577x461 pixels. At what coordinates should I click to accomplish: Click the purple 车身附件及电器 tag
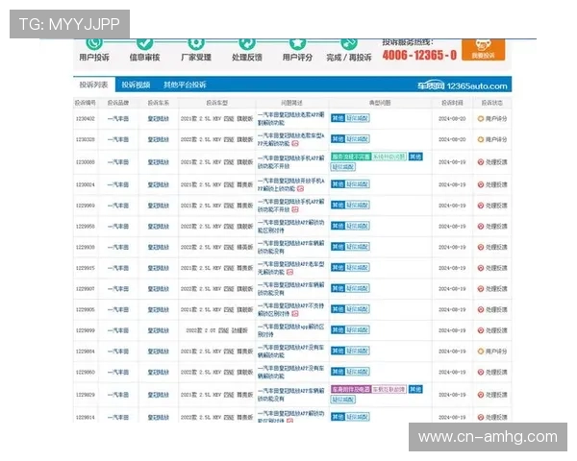(x=351, y=389)
